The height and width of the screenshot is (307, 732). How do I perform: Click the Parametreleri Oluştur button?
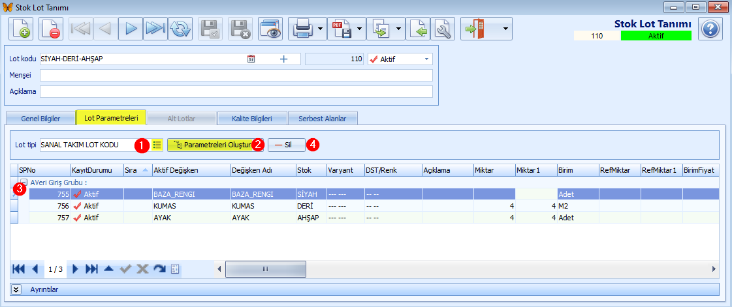point(215,145)
